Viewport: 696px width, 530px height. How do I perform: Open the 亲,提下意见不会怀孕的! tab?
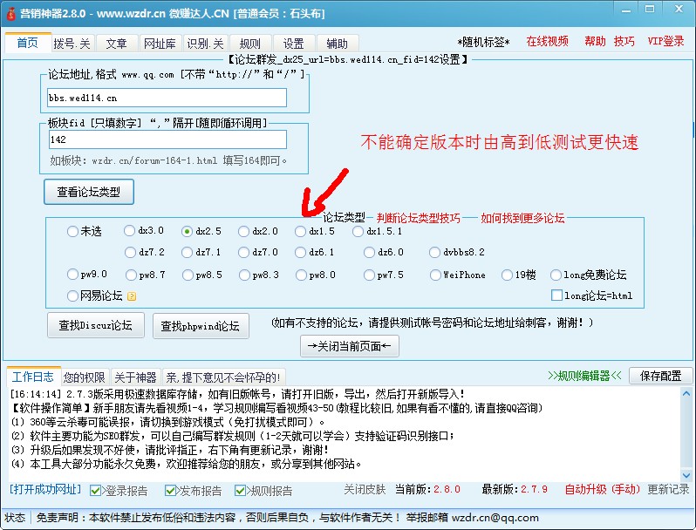click(223, 377)
